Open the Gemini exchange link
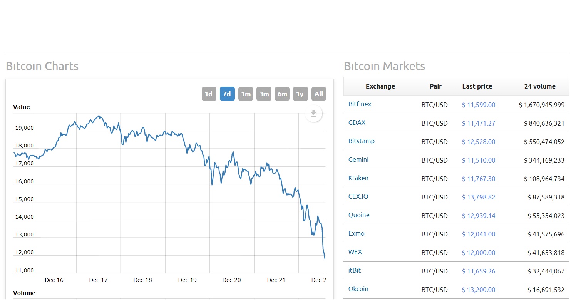576x300 pixels. pos(358,159)
